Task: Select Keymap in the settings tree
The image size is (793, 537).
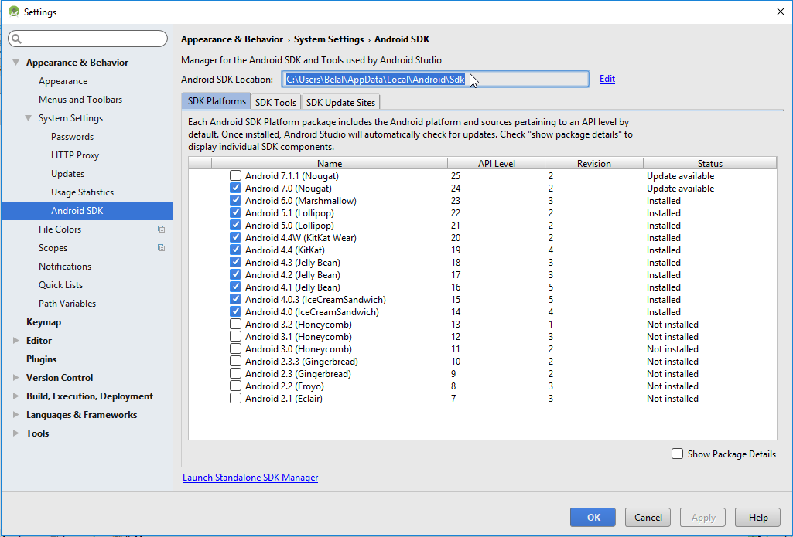Action: tap(43, 322)
